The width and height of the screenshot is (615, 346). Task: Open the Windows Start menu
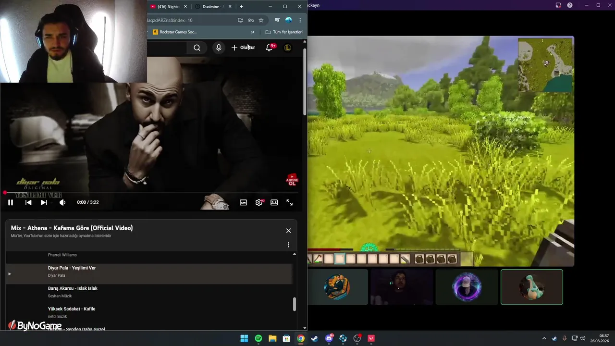244,338
